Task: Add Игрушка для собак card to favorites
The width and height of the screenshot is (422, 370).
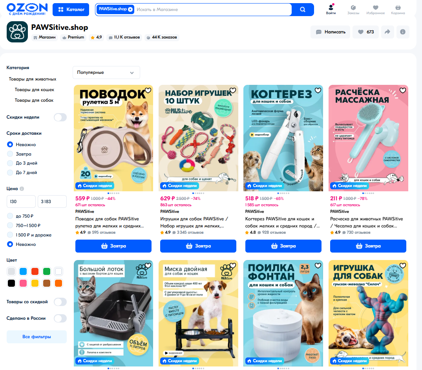Action: pyautogui.click(x=403, y=266)
